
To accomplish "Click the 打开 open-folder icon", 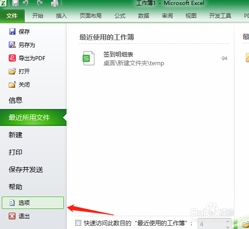I will (12, 71).
